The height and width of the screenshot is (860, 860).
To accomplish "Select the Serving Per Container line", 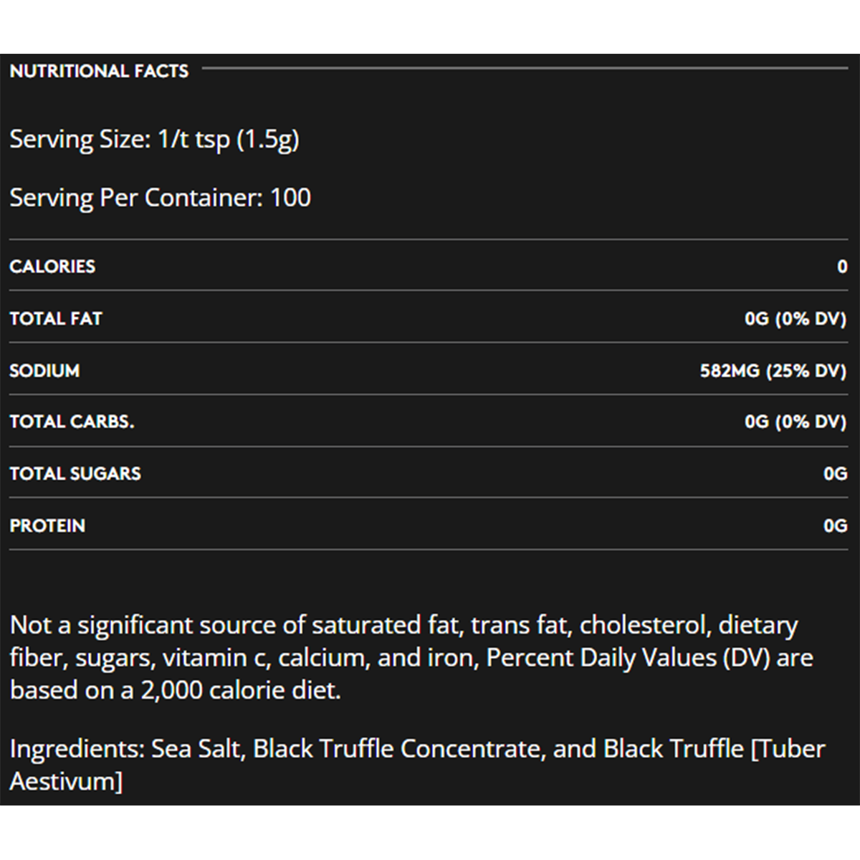I will [x=160, y=198].
